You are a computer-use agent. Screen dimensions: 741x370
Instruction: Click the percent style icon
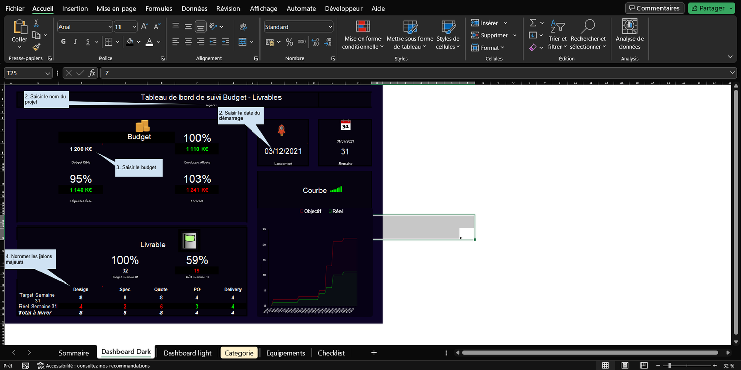tap(289, 42)
